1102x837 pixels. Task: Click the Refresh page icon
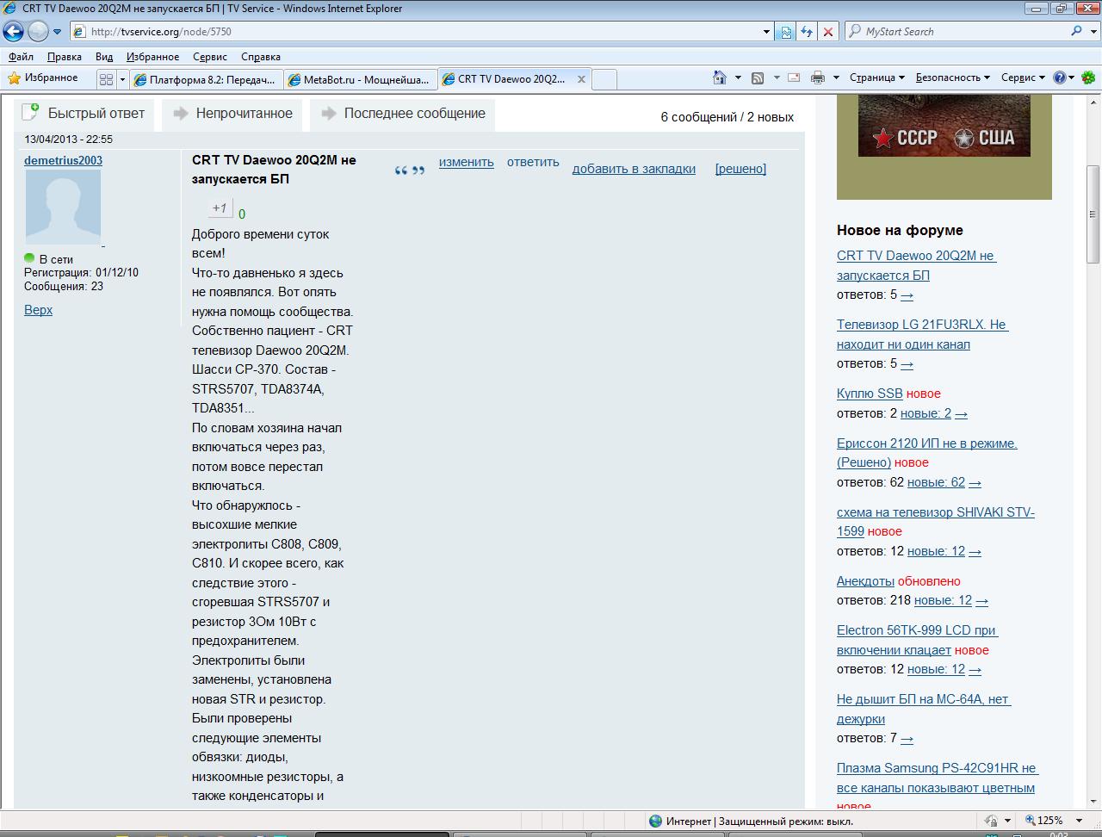[x=807, y=32]
